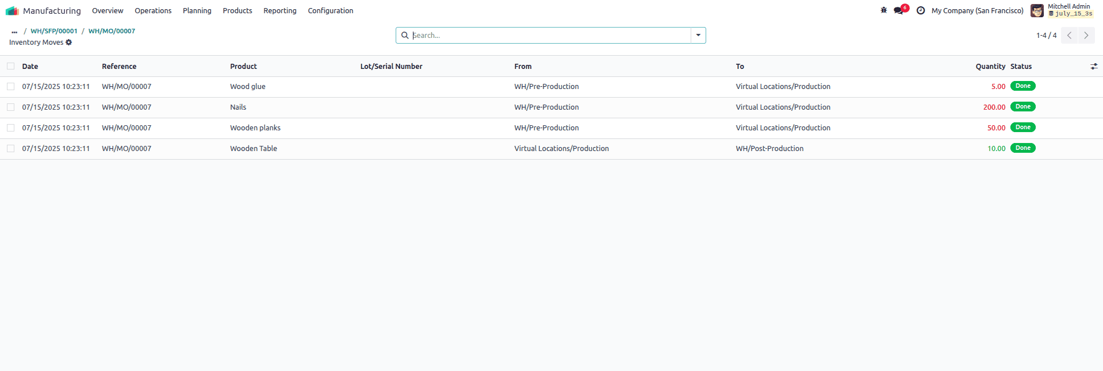This screenshot has height=371, width=1103.
Task: Open the Reporting menu
Action: [280, 11]
